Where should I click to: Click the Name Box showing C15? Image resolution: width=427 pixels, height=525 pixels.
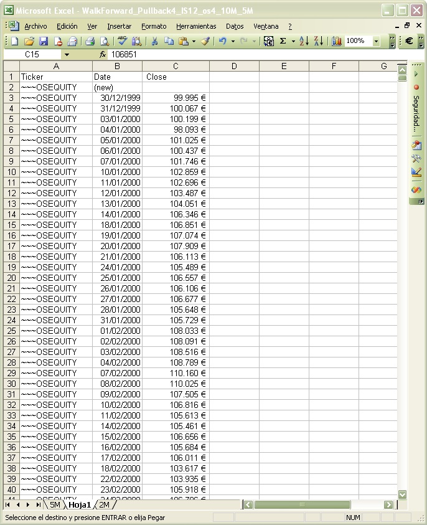[32, 54]
